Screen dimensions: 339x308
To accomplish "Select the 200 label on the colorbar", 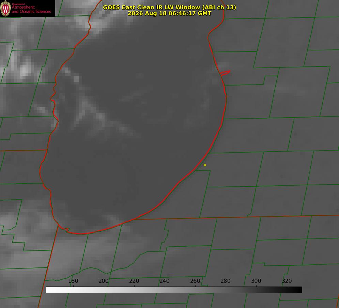I will [103, 281].
